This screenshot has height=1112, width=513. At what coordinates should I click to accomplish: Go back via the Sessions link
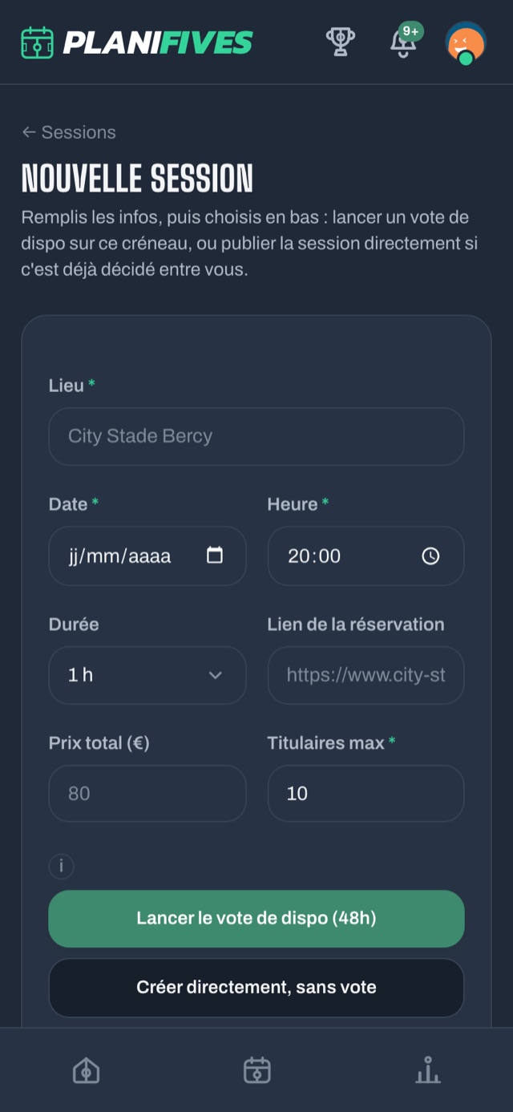pyautogui.click(x=69, y=132)
